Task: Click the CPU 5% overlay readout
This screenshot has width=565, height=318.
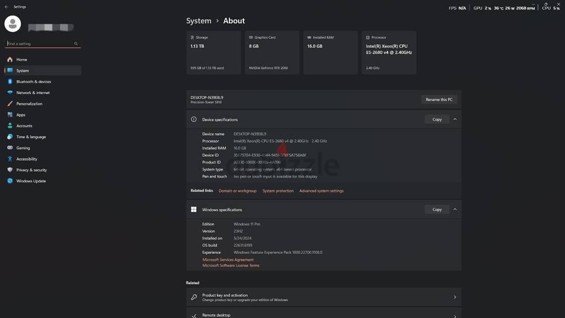Action: 551,8
